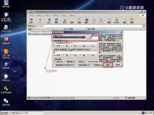
Task: Click 取消 to cancel the dialog
Action: point(118,65)
